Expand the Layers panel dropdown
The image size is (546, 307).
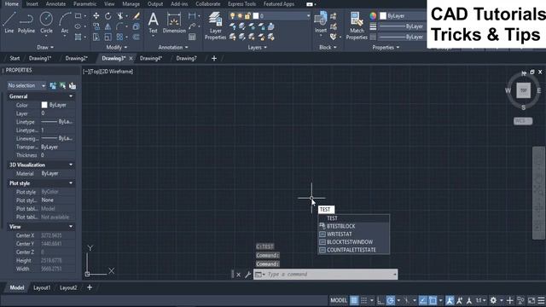[x=257, y=48]
